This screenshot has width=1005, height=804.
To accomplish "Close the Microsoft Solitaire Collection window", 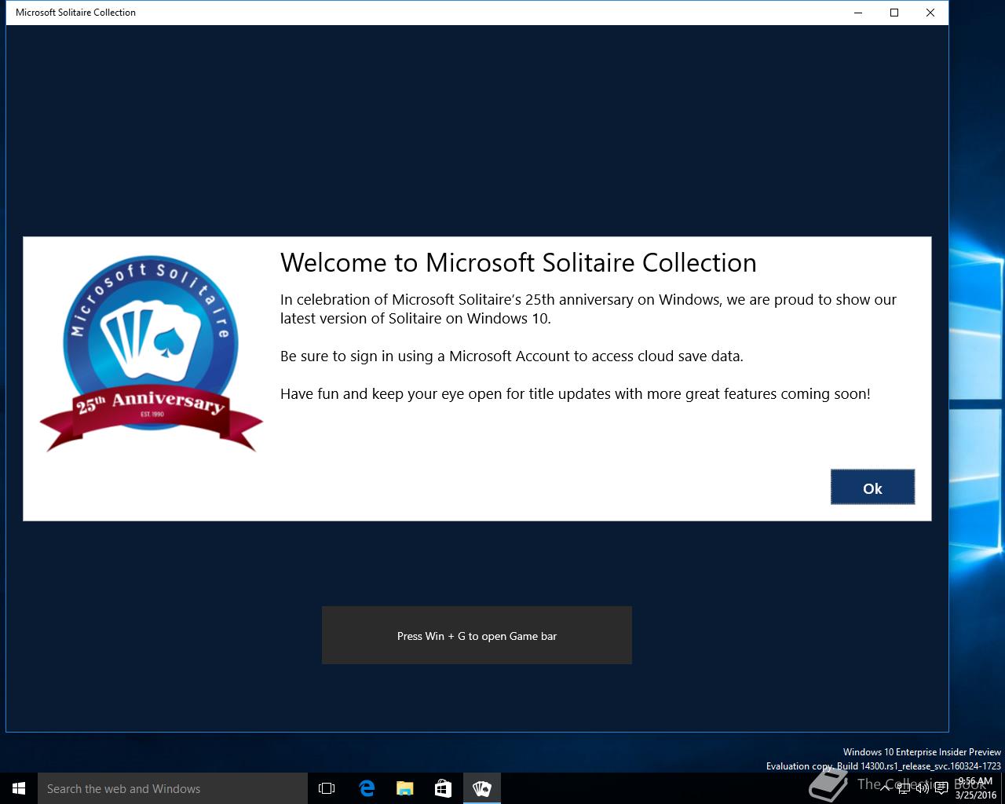I will pos(930,13).
